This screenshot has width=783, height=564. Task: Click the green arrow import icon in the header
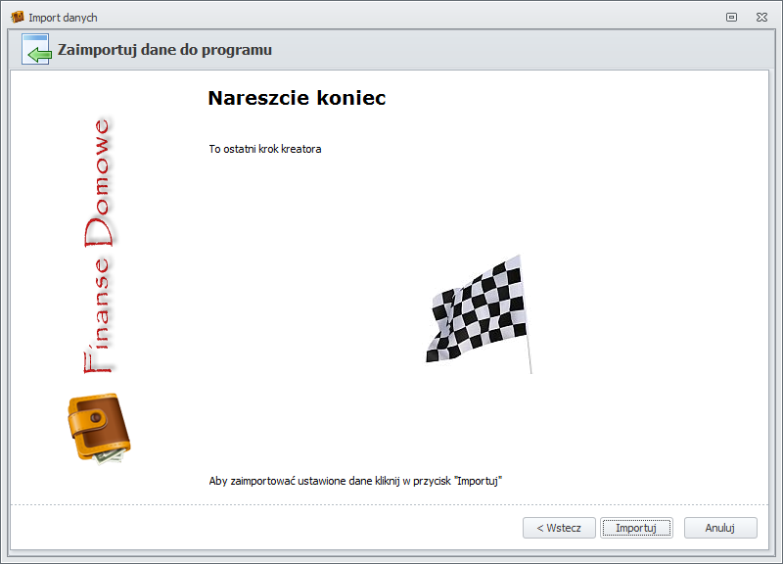point(36,50)
